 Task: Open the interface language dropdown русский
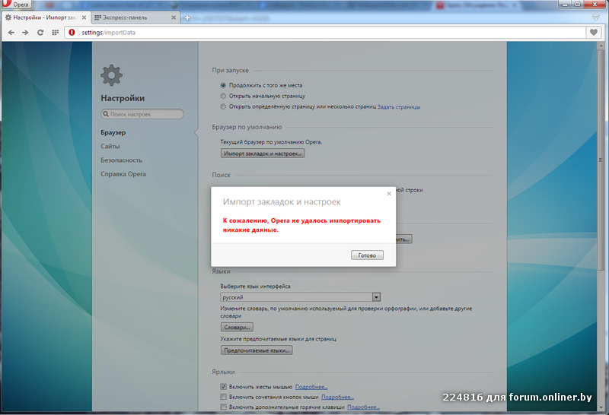click(x=300, y=297)
